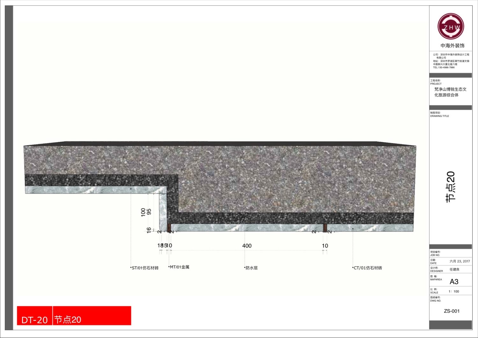Click the date 六月 23, 2017
The height and width of the screenshot is (338, 478).
(460, 261)
